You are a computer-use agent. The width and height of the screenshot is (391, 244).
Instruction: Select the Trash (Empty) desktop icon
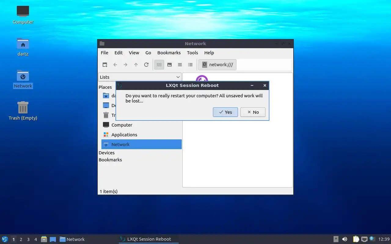(23, 111)
